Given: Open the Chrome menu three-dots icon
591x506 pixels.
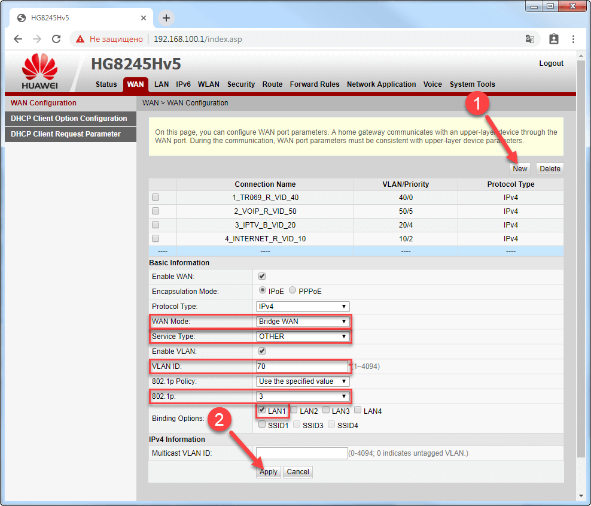Looking at the screenshot, I should [573, 39].
